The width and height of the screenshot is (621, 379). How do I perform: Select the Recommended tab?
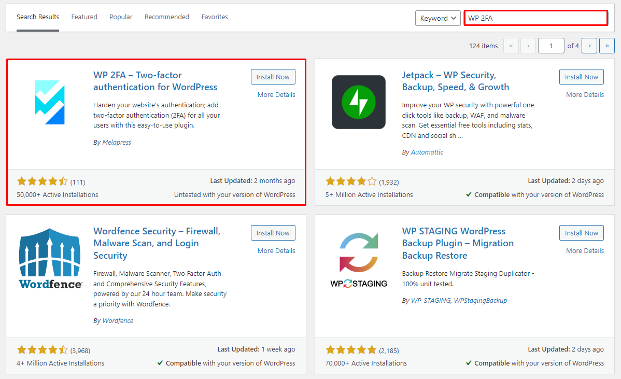point(167,17)
